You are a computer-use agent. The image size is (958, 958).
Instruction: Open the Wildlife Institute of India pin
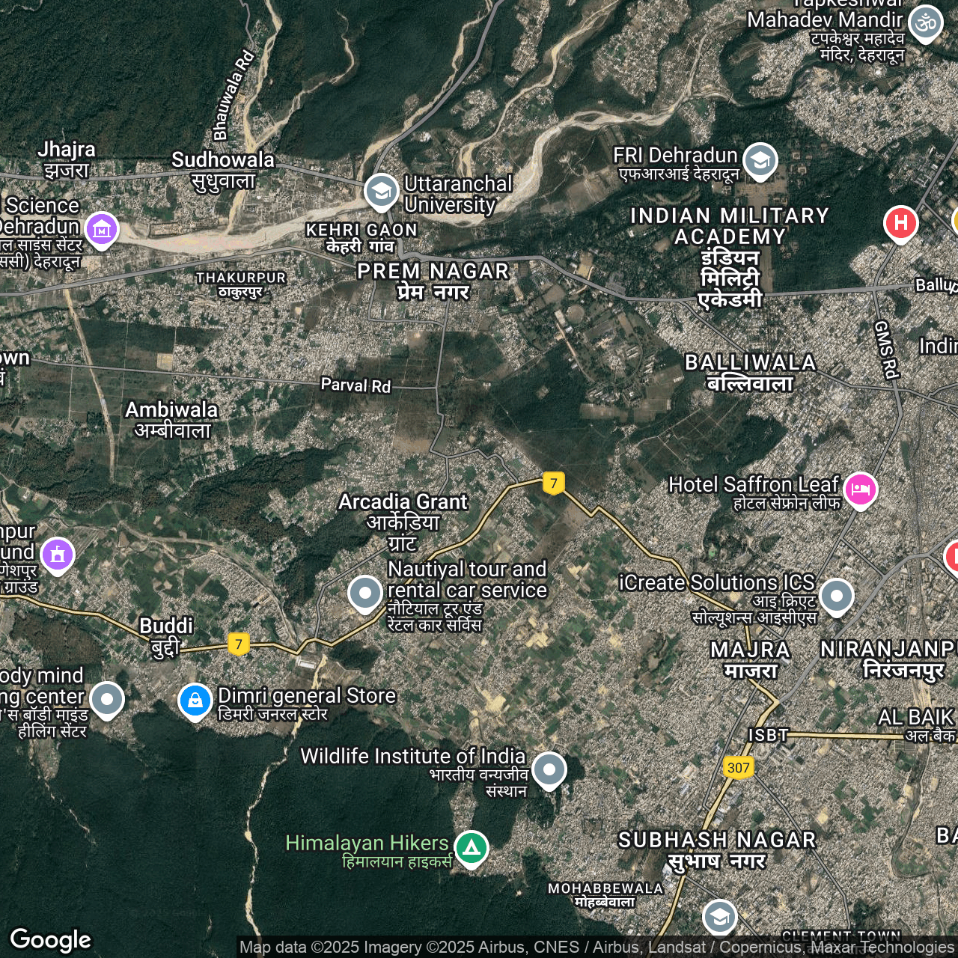tap(549, 769)
